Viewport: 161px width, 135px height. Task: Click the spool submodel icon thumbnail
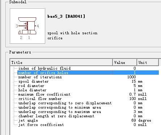pos(27,26)
